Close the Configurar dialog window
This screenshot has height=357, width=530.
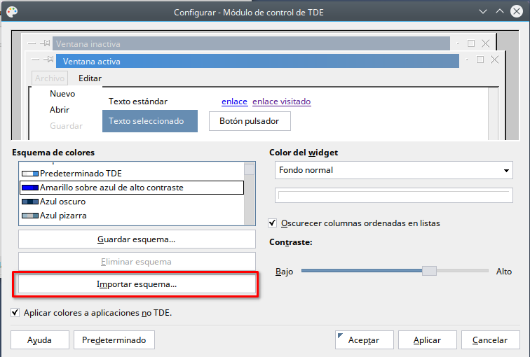(x=517, y=11)
